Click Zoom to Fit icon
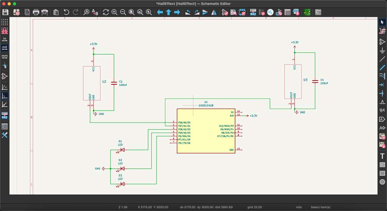Viewport: 387px width, 211px height. [x=132, y=12]
